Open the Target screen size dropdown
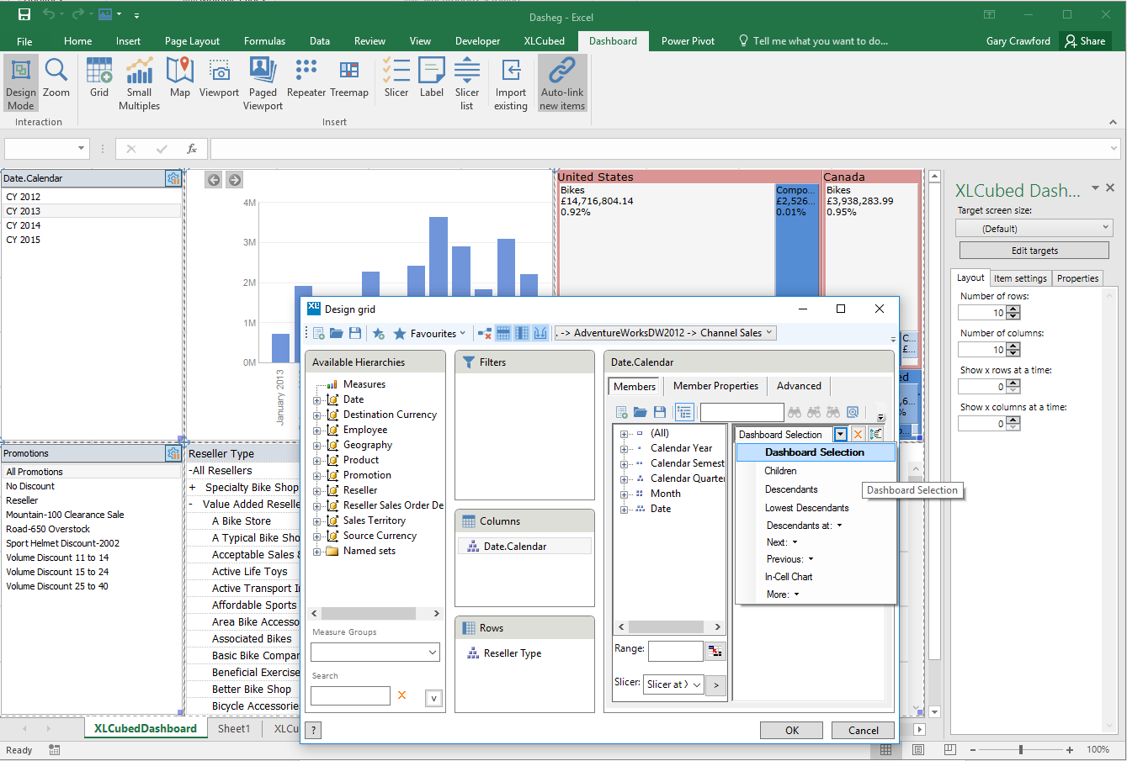This screenshot has width=1127, height=761. (1034, 228)
